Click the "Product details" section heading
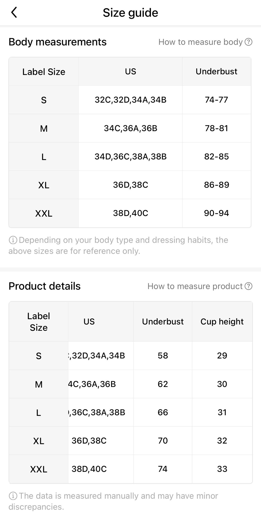 pos(45,286)
